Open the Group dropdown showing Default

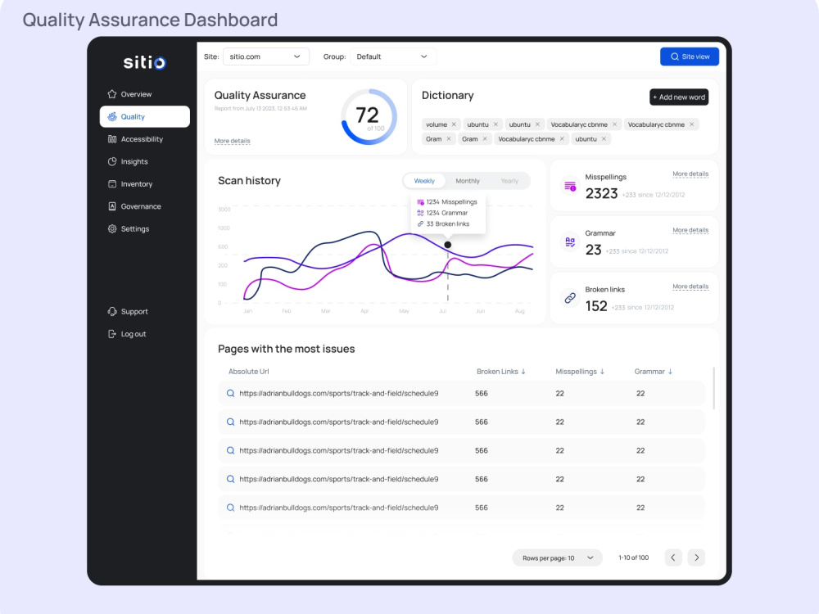393,56
